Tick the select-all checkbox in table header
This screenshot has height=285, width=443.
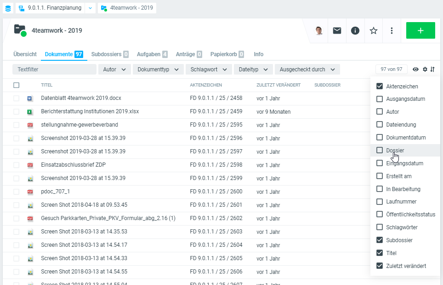[17, 85]
